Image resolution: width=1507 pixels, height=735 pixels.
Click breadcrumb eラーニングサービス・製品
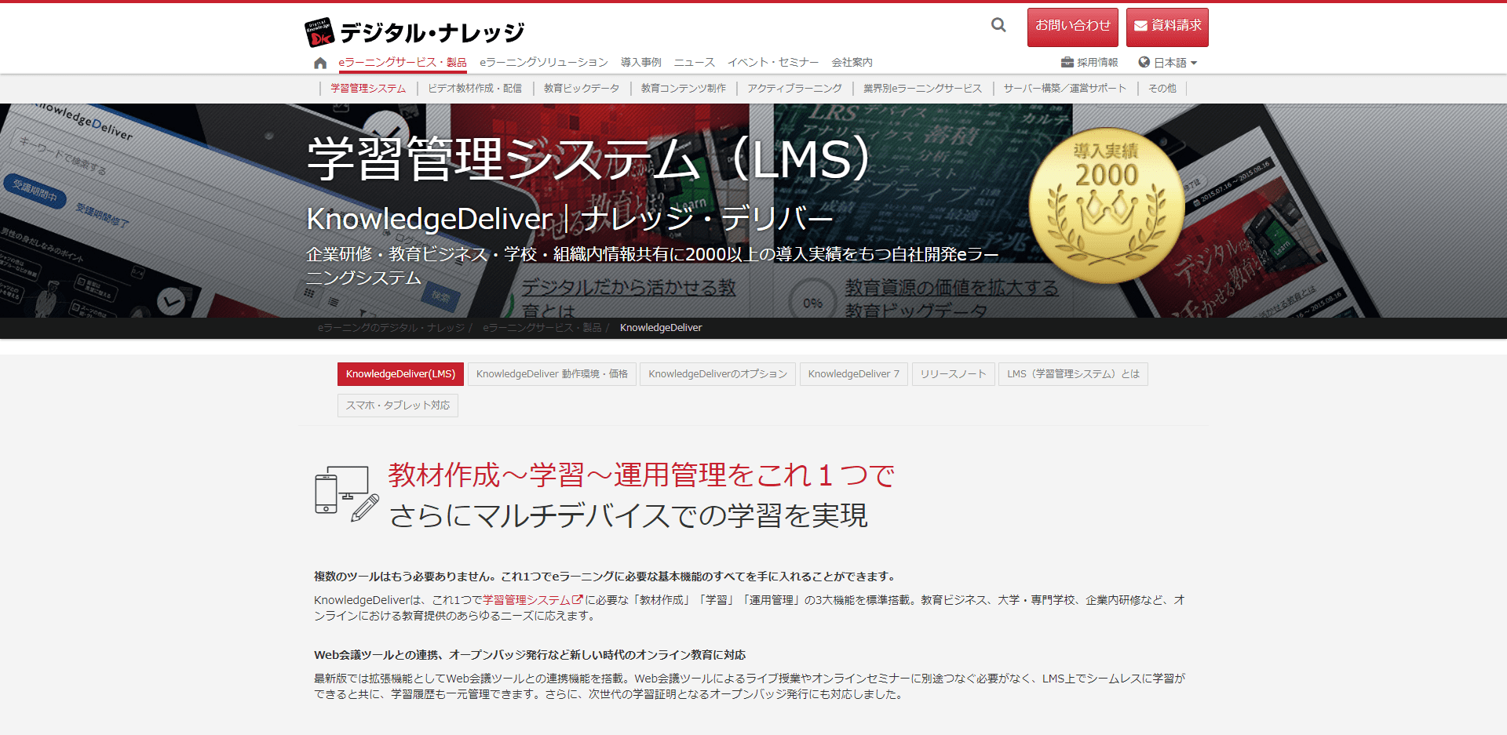[542, 328]
